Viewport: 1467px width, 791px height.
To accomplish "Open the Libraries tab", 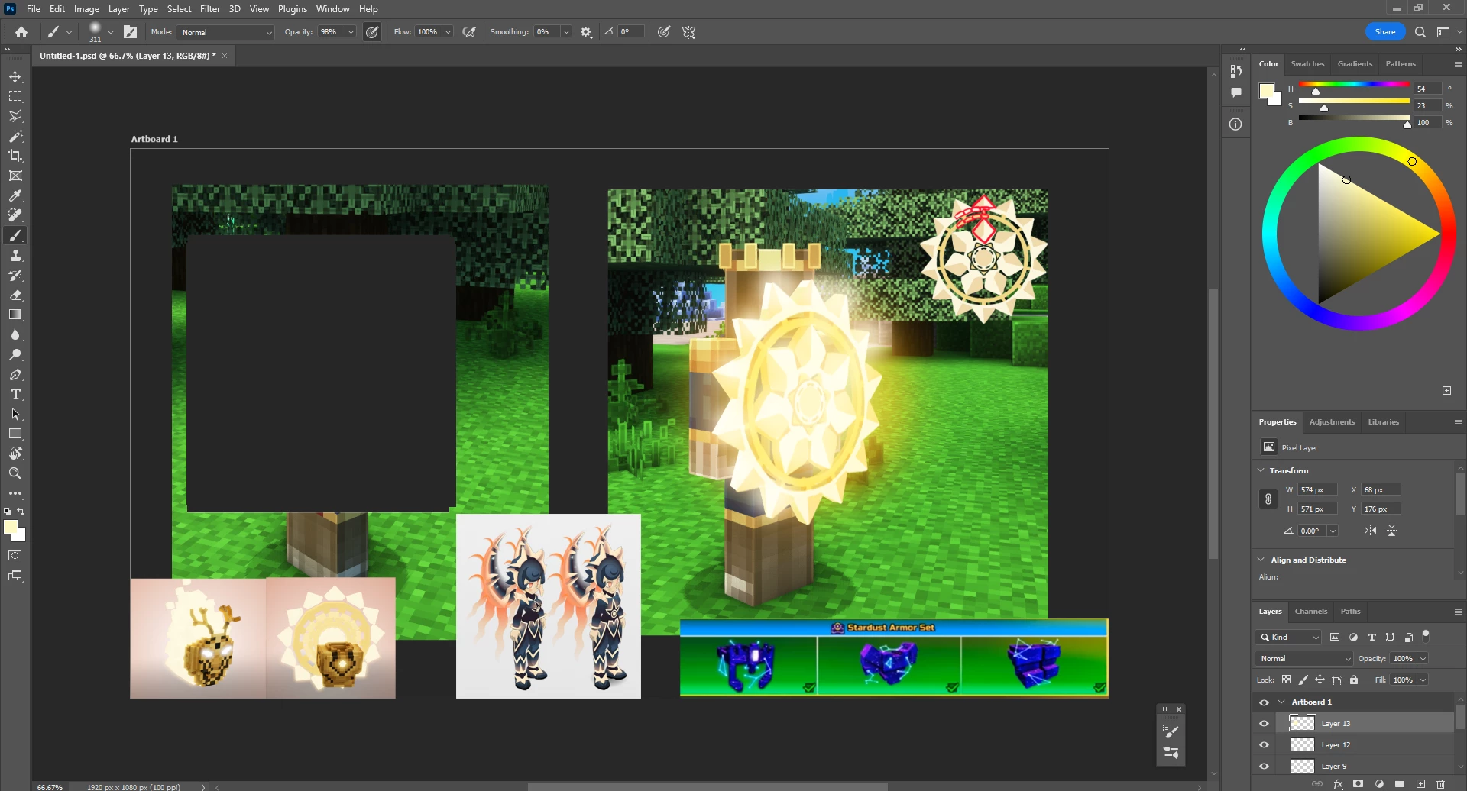I will (1383, 422).
